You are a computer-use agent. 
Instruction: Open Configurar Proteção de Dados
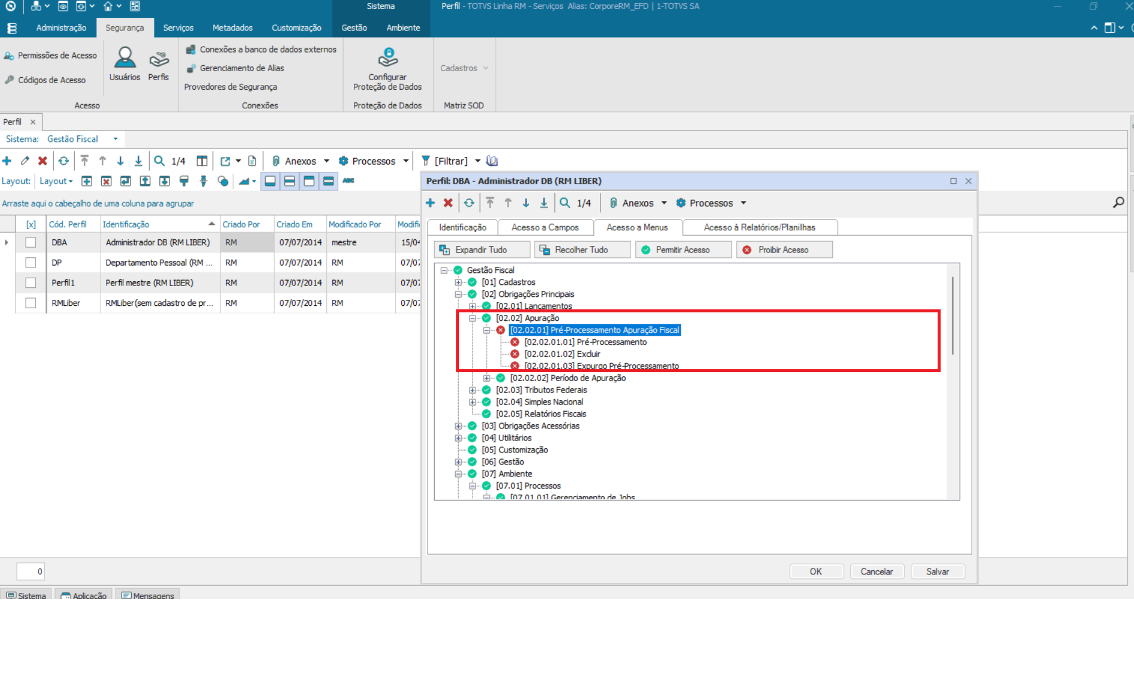click(387, 69)
